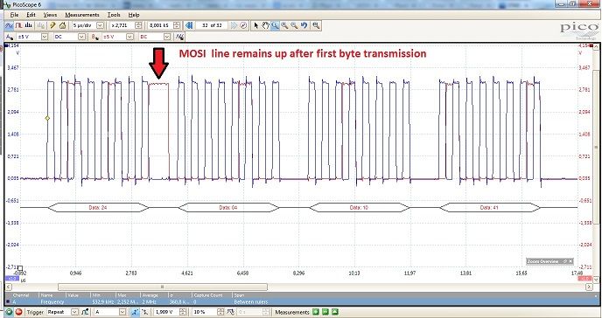Open the Views menu

(x=50, y=15)
